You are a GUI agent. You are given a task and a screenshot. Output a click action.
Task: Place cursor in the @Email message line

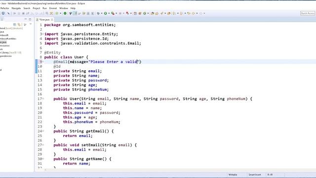(x=97, y=62)
